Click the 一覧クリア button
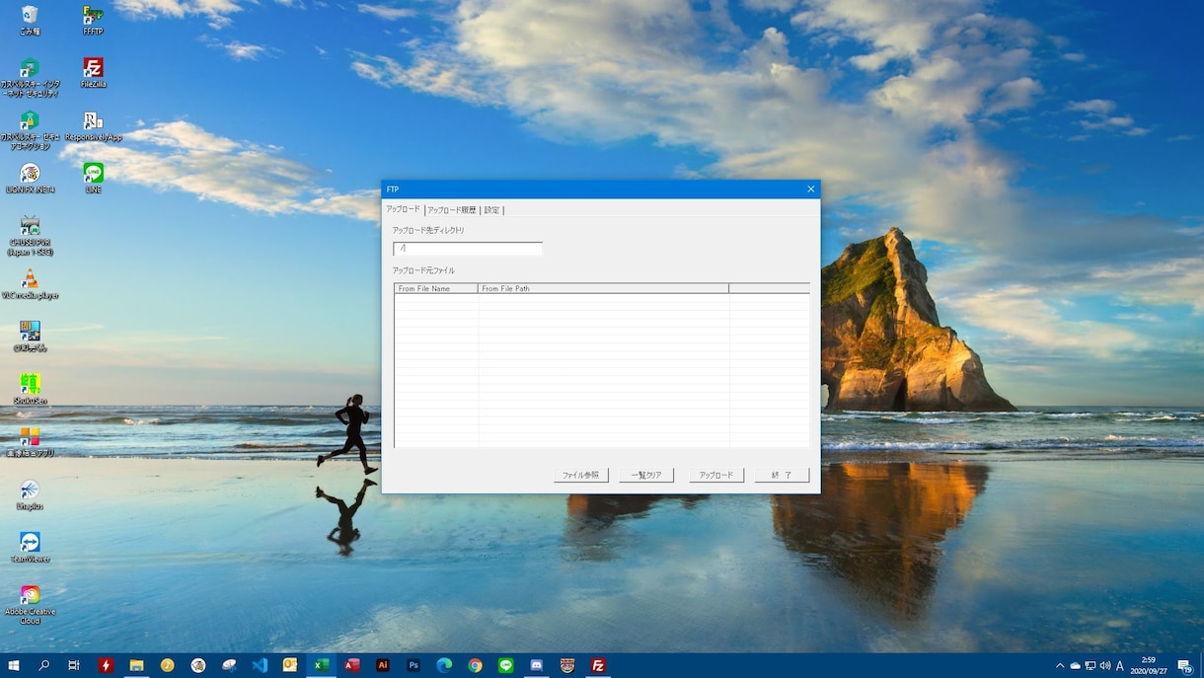The height and width of the screenshot is (678, 1204). [x=646, y=475]
